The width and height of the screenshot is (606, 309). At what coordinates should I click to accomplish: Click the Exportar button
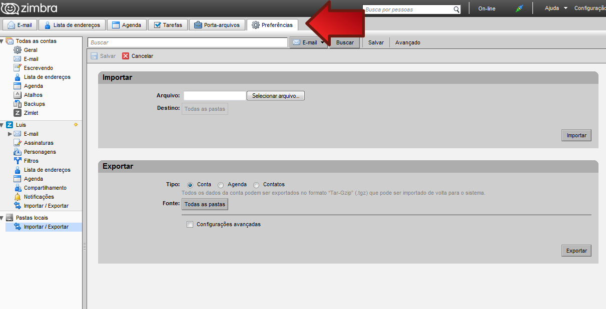(x=576, y=251)
